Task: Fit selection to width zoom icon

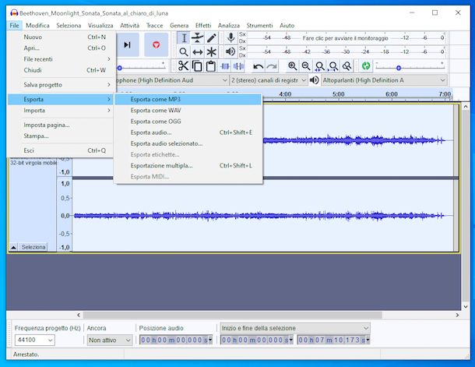Action: pos(319,65)
